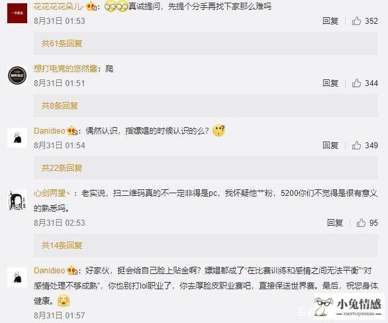Viewport: 388px width, 323px height.
Task: Open the black circular avatar of 想打电竞的悠然酱
Action: point(17,75)
